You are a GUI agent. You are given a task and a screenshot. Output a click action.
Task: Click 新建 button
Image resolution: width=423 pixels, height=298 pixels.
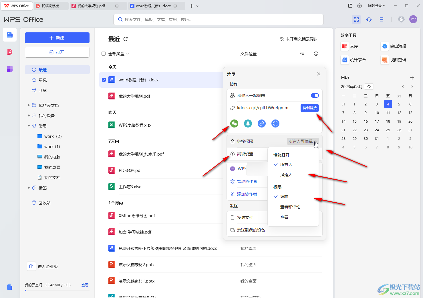(x=57, y=38)
